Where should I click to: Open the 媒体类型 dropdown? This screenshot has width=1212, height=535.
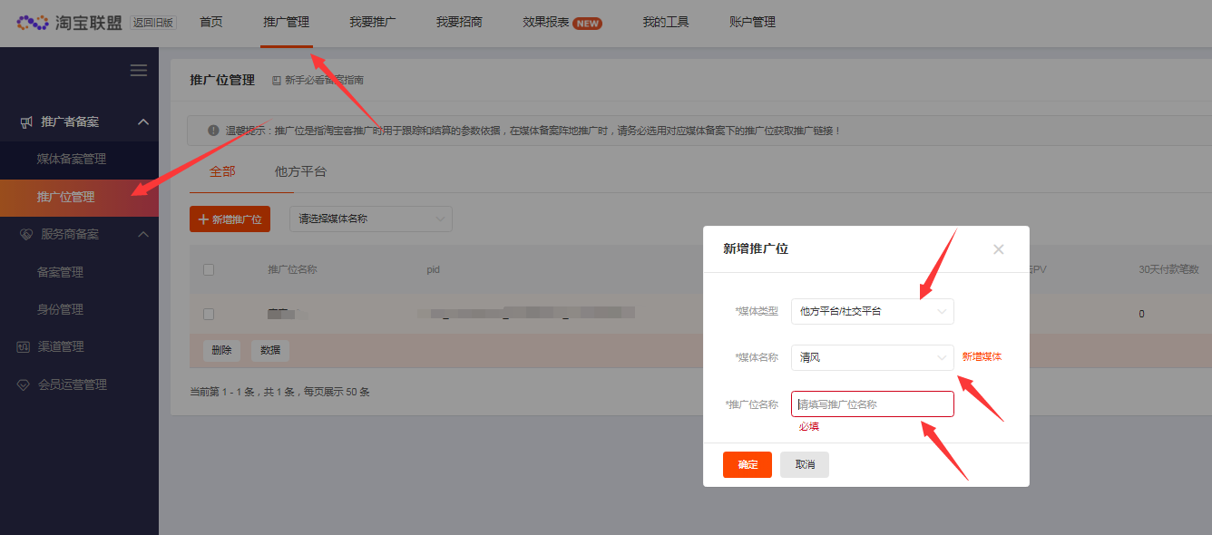872,311
